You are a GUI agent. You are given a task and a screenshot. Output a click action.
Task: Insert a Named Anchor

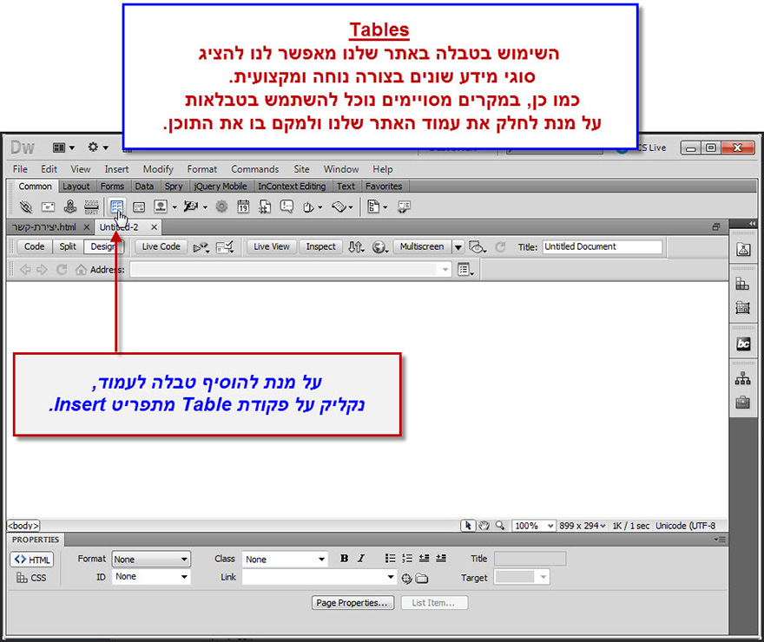[70, 206]
